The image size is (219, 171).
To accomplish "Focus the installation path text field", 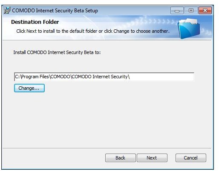I will coord(104,77).
